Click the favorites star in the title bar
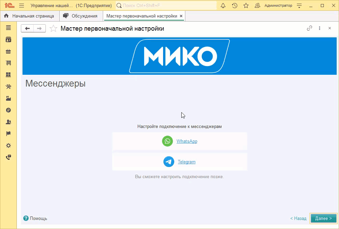 [x=246, y=5]
